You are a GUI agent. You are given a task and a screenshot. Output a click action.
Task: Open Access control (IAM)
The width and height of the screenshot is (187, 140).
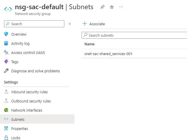click(x=28, y=53)
